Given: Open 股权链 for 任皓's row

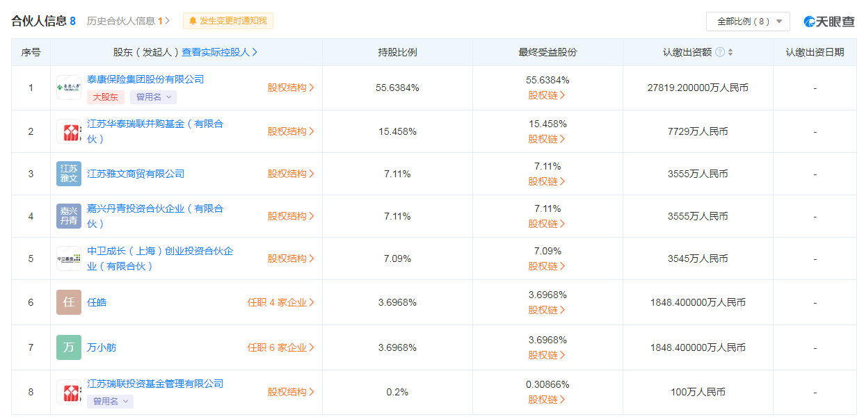Looking at the screenshot, I should 547,310.
